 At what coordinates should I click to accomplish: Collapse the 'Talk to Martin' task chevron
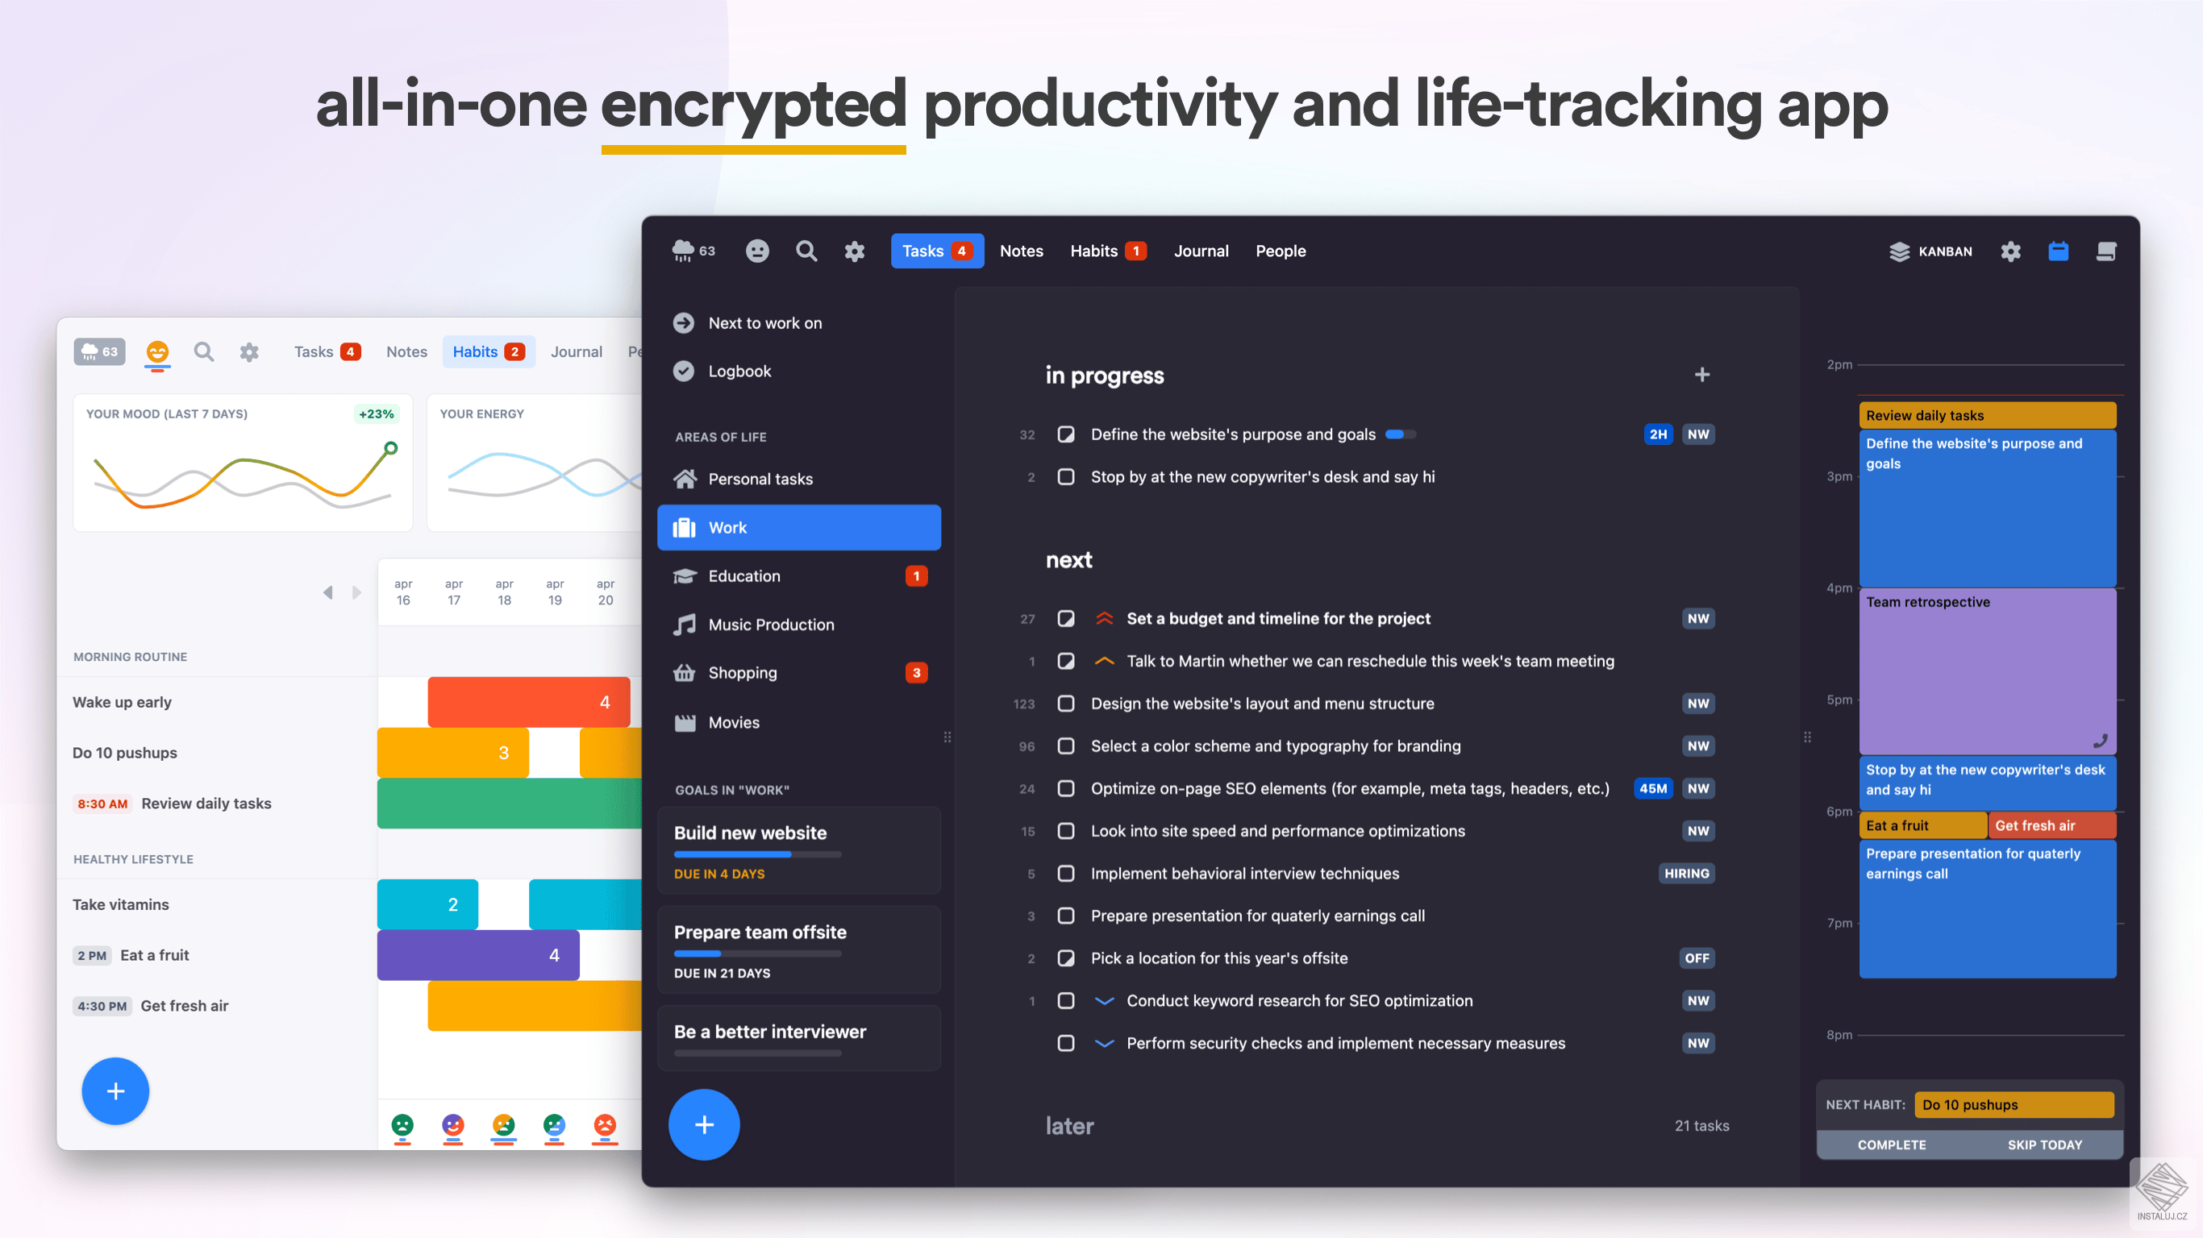(1106, 661)
